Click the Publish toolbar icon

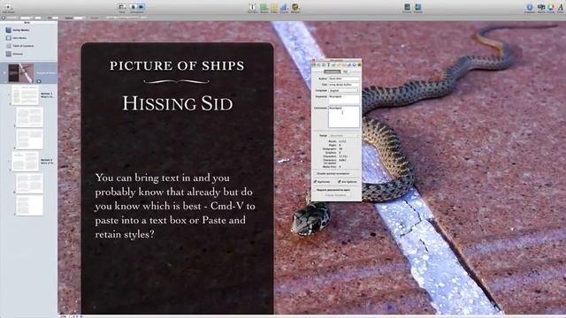(x=418, y=7)
